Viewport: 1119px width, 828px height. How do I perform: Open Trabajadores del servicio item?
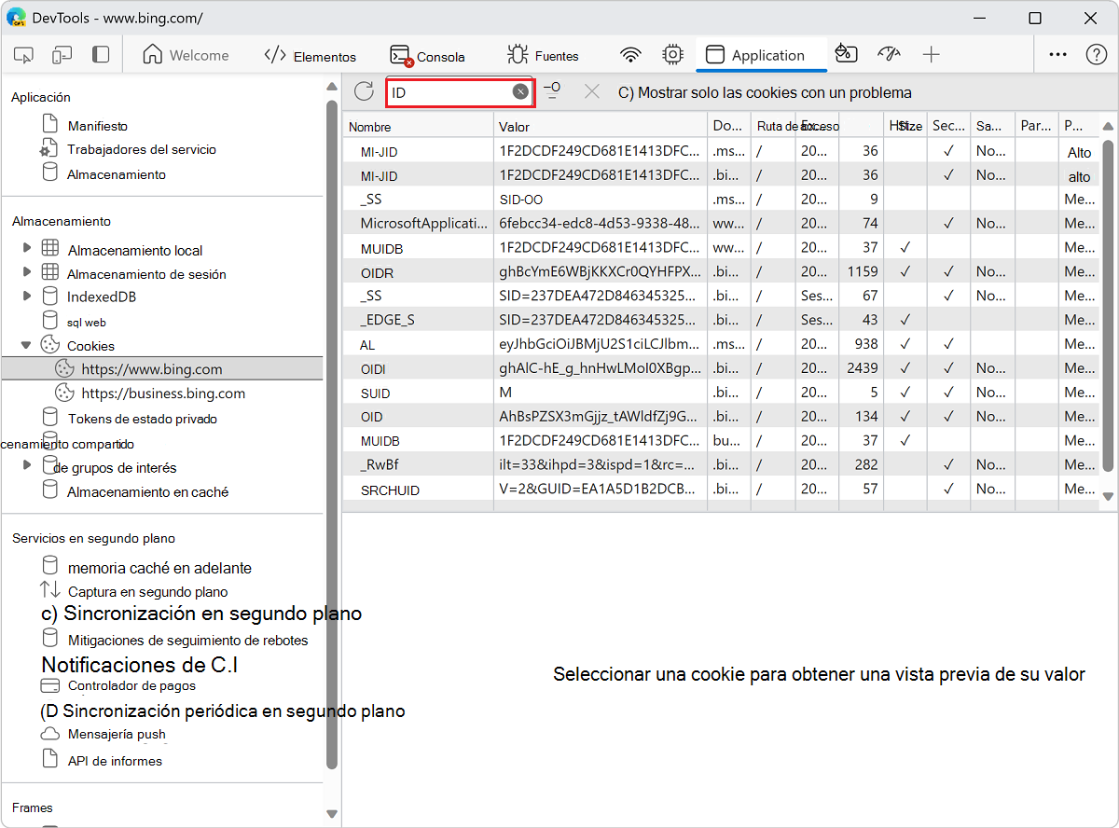tap(141, 149)
